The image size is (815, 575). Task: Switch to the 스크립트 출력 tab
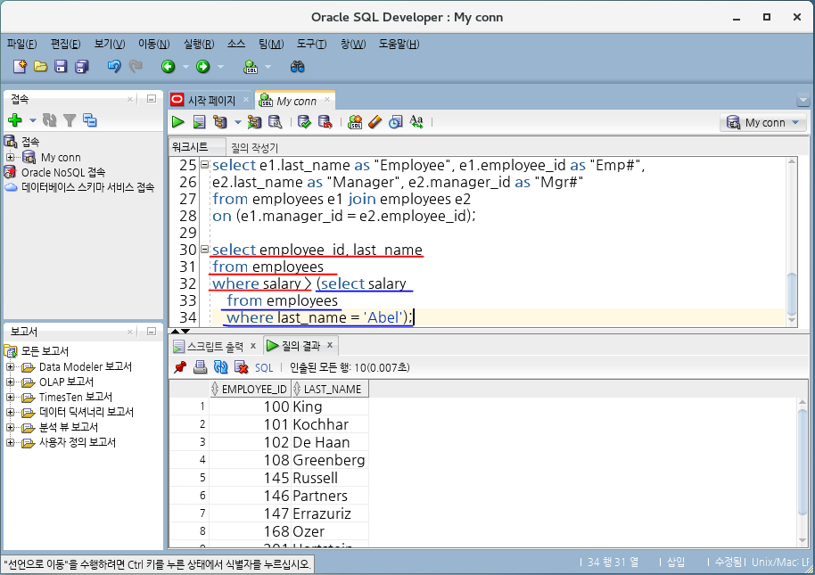tap(215, 346)
